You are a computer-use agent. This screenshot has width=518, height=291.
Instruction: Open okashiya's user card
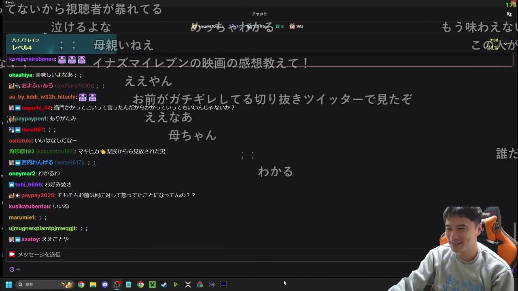coord(21,75)
